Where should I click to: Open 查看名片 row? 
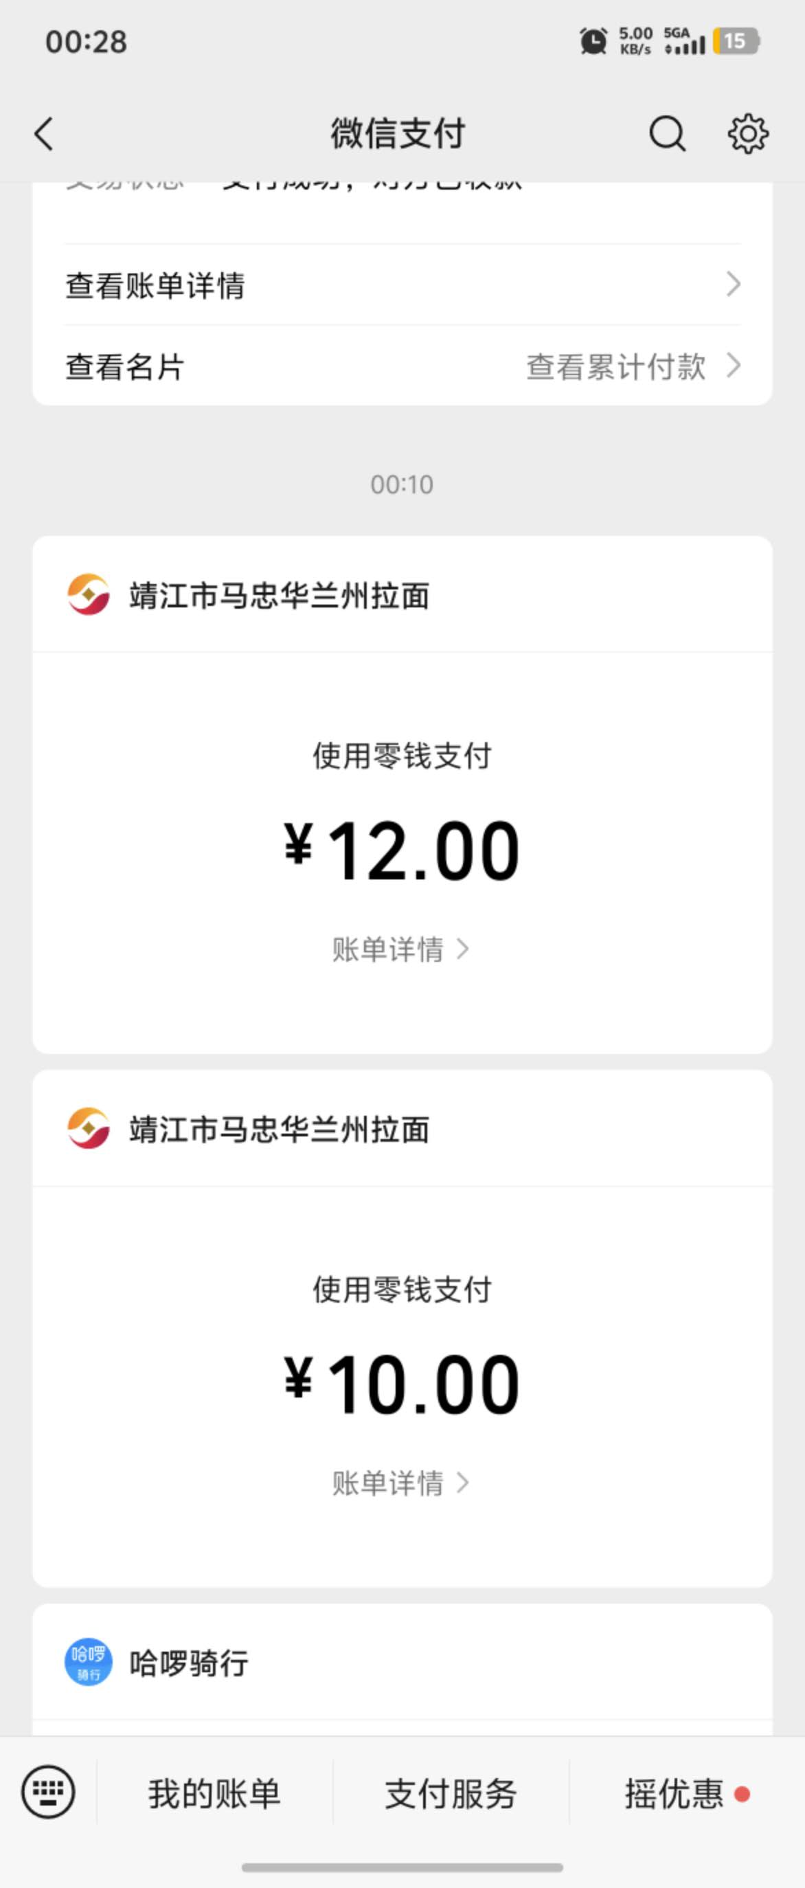402,366
